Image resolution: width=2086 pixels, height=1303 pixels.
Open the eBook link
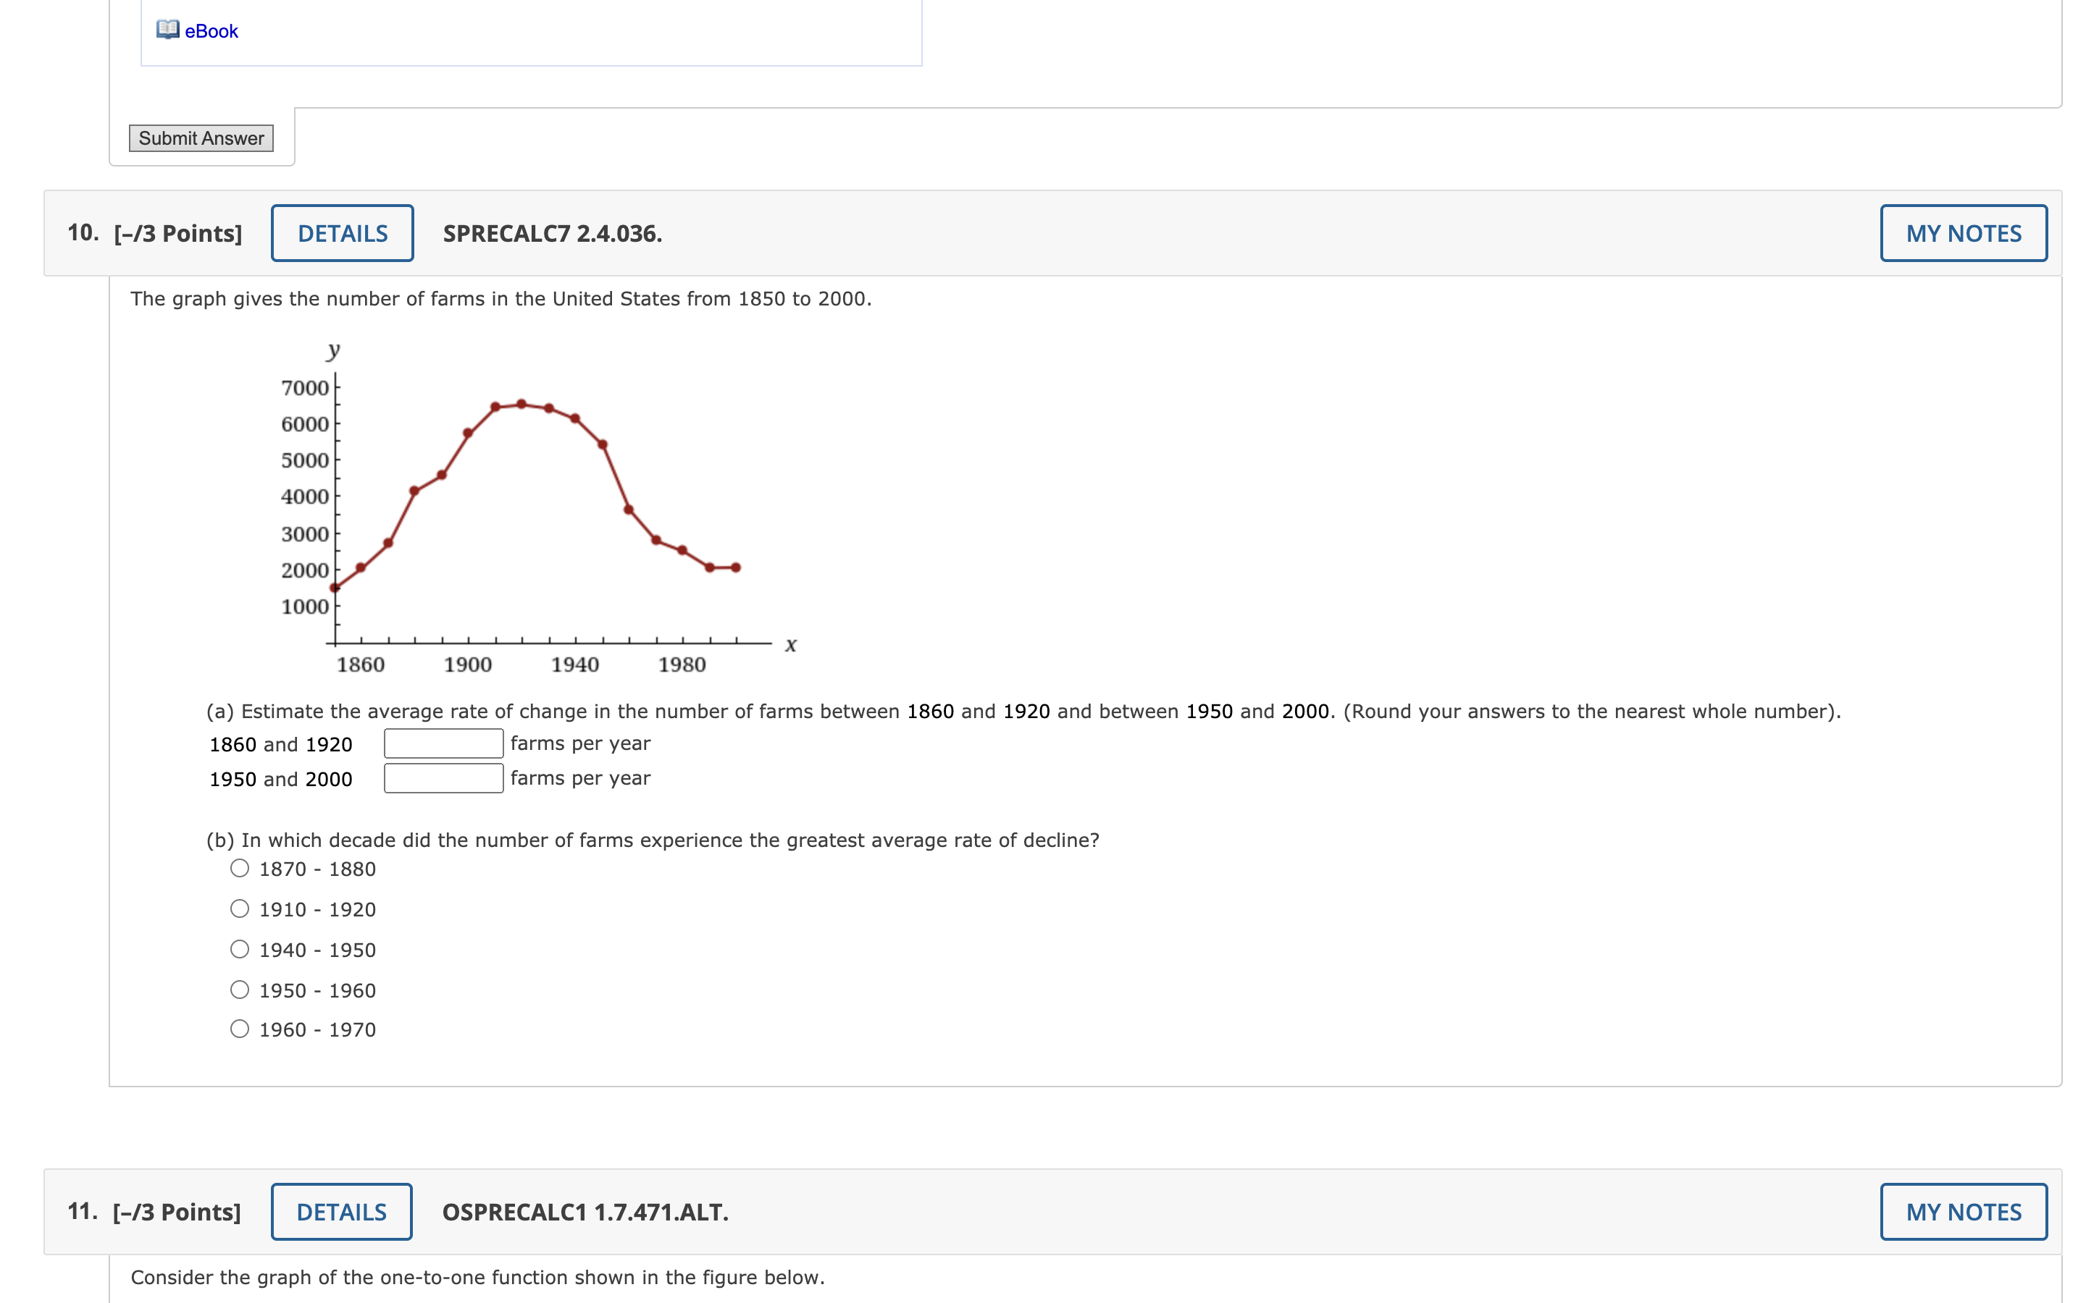click(x=211, y=32)
